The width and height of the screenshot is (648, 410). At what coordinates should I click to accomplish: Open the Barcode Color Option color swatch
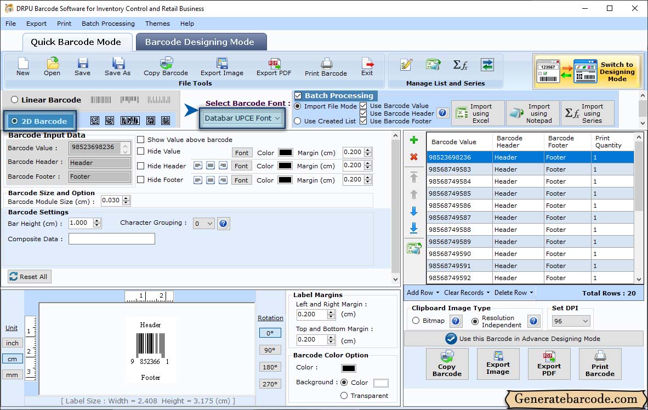348,368
